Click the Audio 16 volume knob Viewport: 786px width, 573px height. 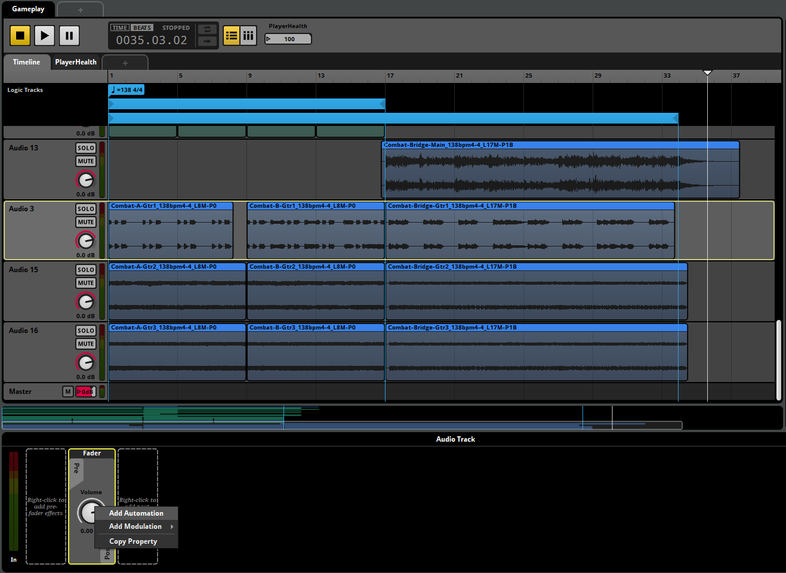click(x=85, y=362)
